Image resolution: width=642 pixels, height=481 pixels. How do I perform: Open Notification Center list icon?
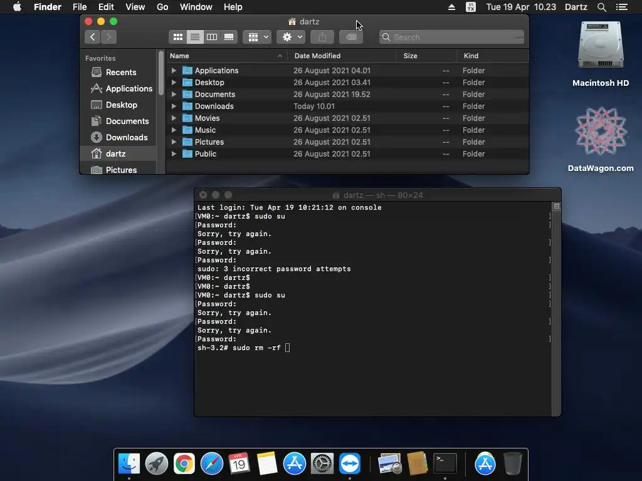(622, 7)
